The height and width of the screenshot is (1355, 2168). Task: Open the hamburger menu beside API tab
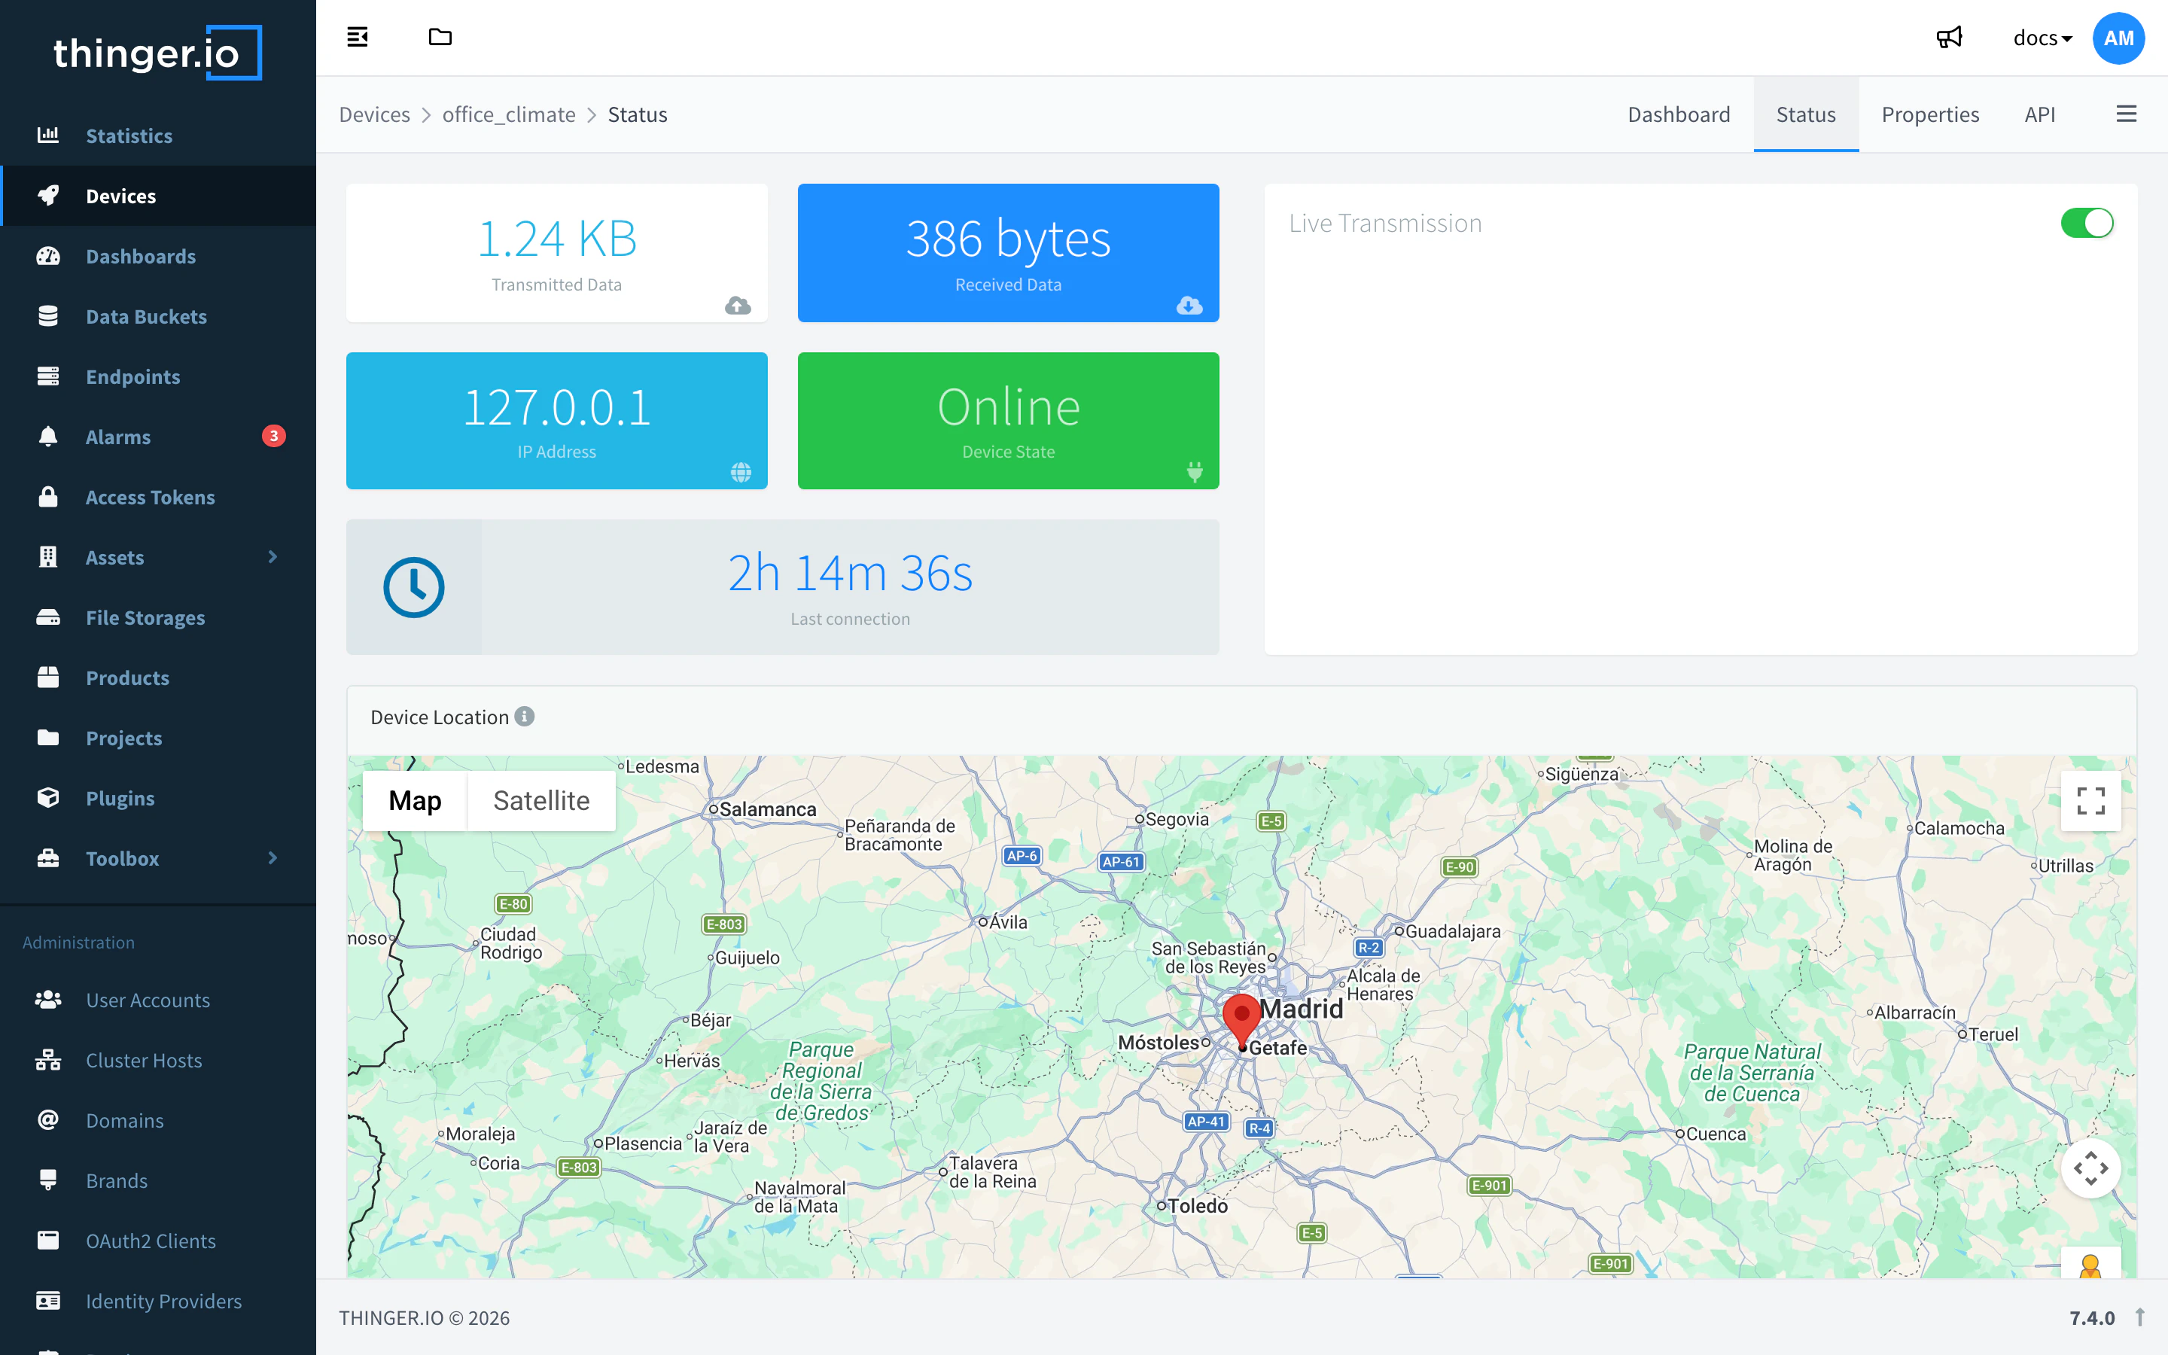coord(2126,114)
